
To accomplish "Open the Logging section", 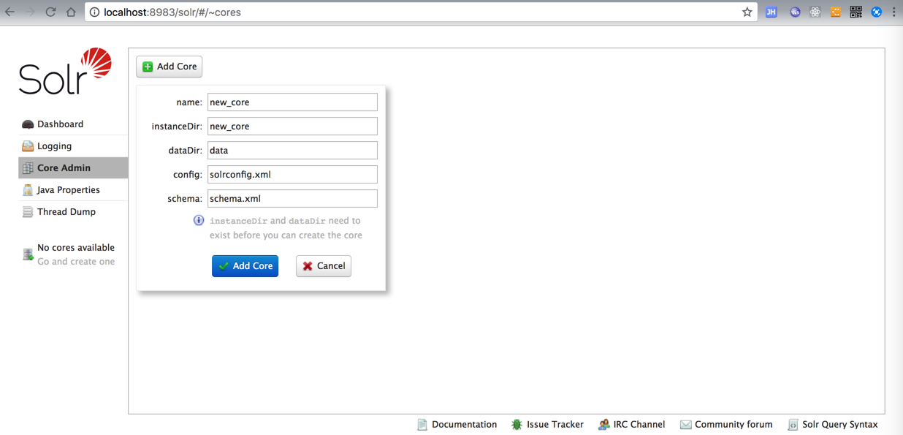I will (x=54, y=146).
